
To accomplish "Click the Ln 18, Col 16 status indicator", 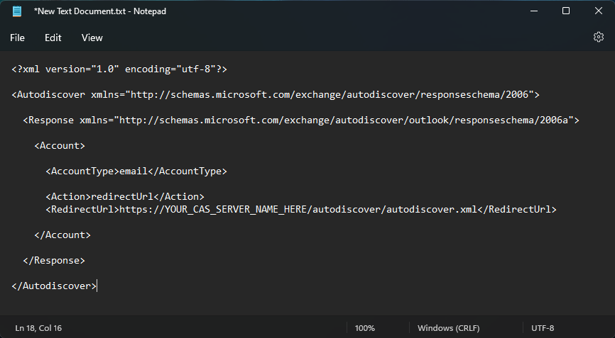I will [38, 328].
